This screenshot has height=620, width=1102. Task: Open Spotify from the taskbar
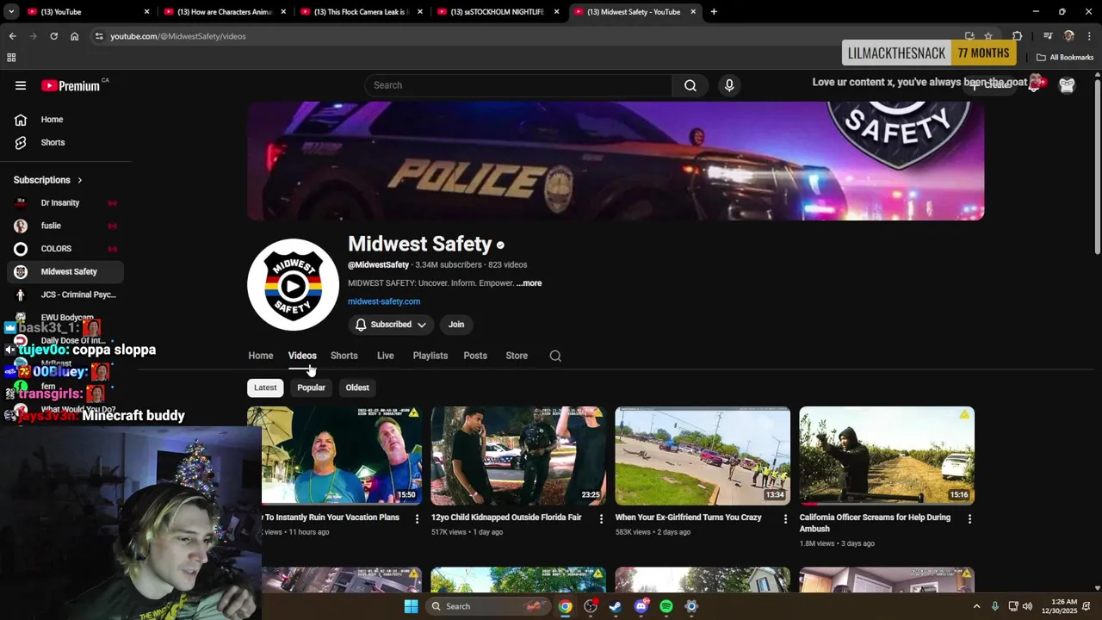click(x=666, y=606)
